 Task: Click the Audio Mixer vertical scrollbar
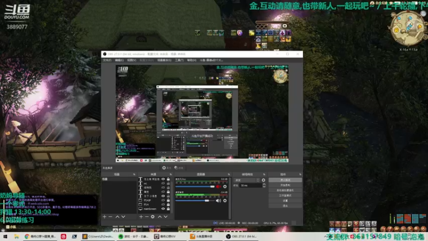coord(230,198)
